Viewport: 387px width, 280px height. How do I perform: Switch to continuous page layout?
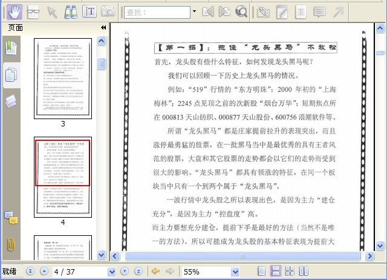(x=276, y=271)
